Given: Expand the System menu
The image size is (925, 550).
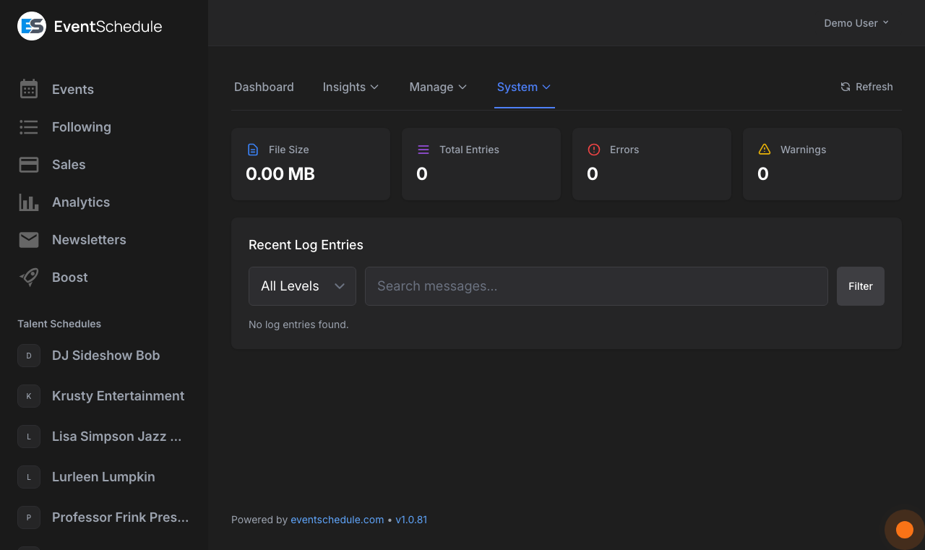Looking at the screenshot, I should click(x=524, y=87).
